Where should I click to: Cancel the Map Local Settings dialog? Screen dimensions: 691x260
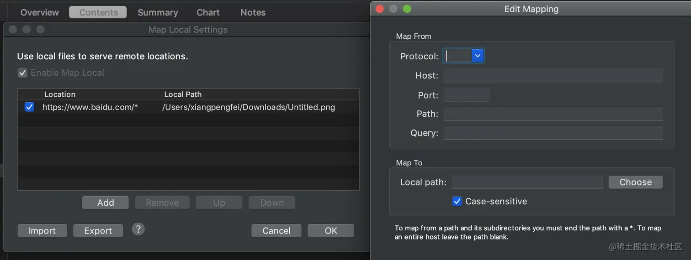(x=276, y=231)
